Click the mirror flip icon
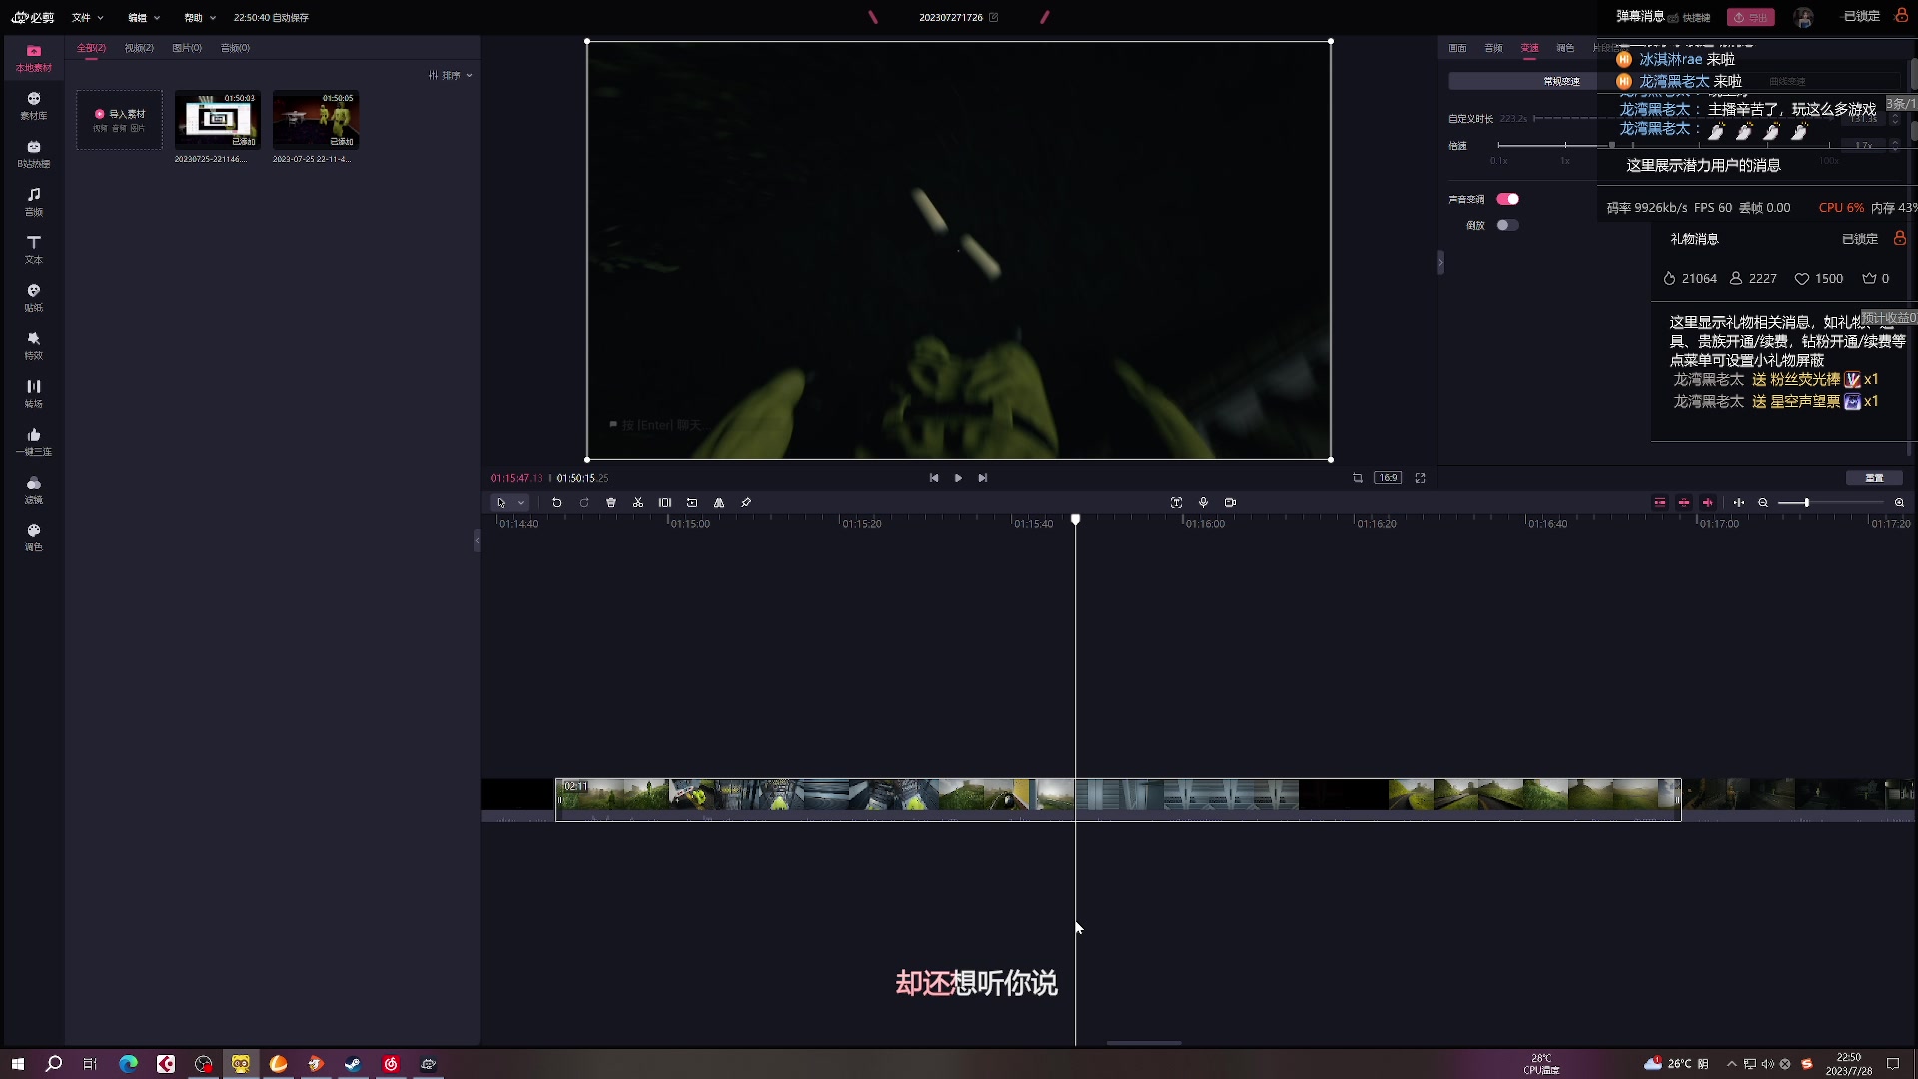The width and height of the screenshot is (1918, 1079). click(x=719, y=503)
